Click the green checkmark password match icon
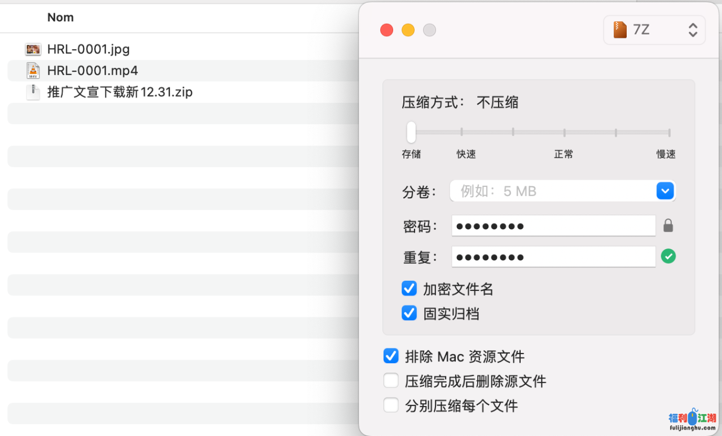 pos(668,256)
